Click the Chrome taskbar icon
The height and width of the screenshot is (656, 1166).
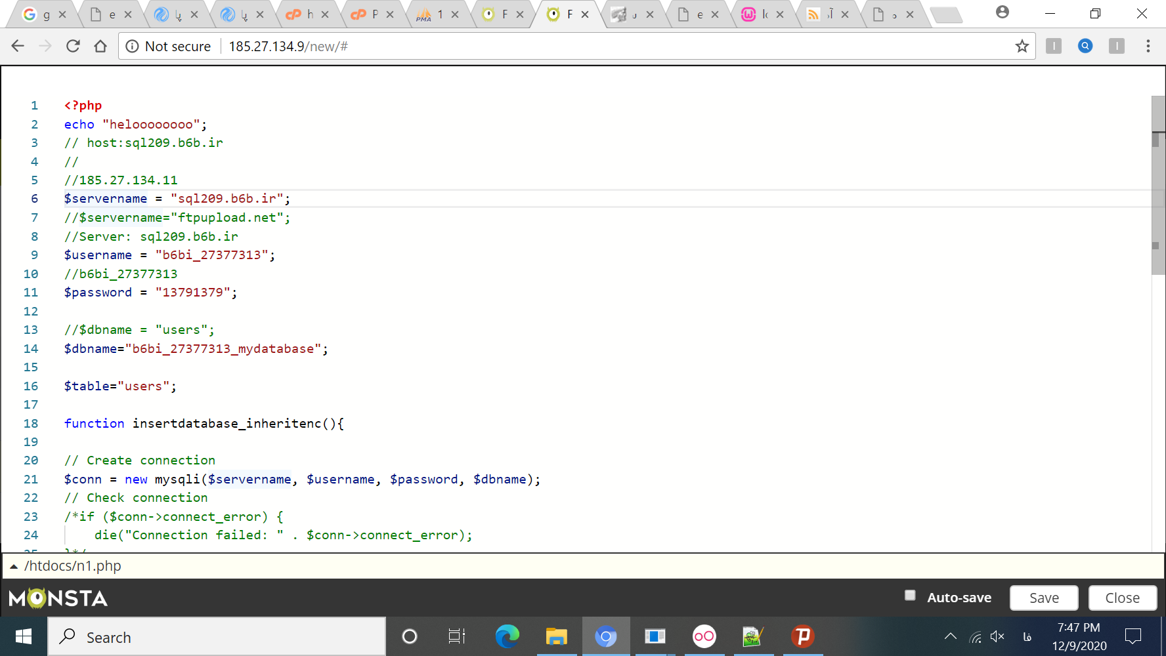click(x=606, y=636)
